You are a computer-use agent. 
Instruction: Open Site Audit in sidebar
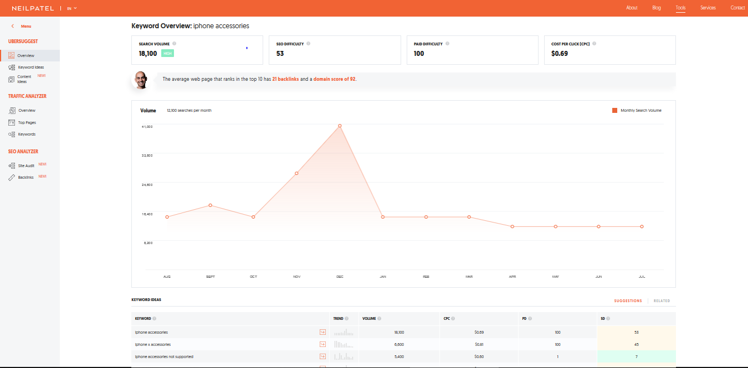coord(26,166)
